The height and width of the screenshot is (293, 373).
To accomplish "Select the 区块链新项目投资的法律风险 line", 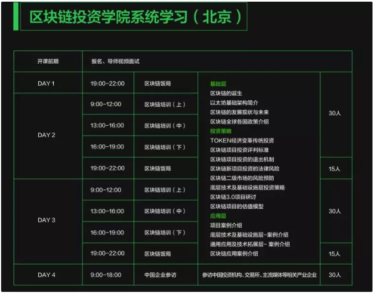I will point(244,168).
